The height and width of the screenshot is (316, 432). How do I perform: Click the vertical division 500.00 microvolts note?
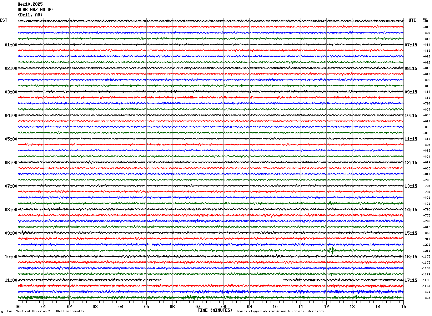(46, 311)
